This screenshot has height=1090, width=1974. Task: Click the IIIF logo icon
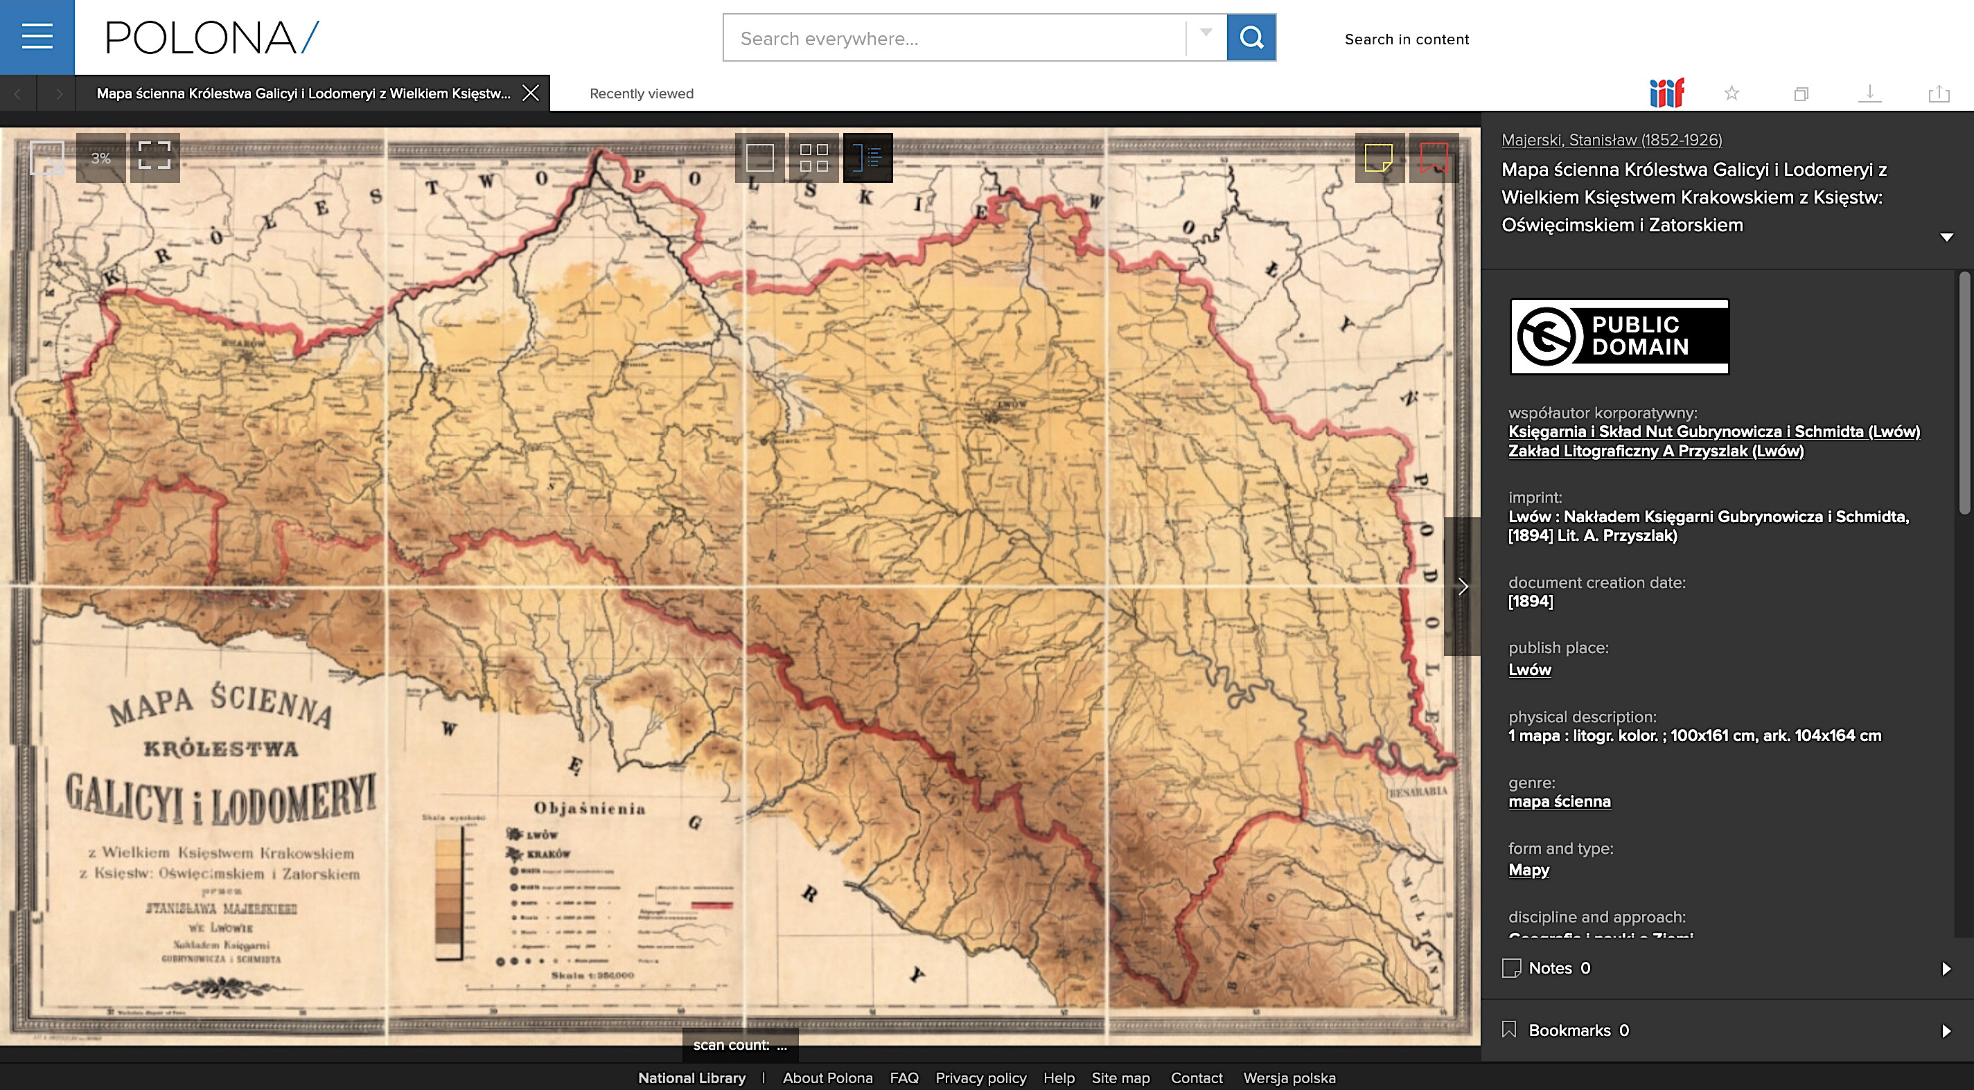[1666, 93]
